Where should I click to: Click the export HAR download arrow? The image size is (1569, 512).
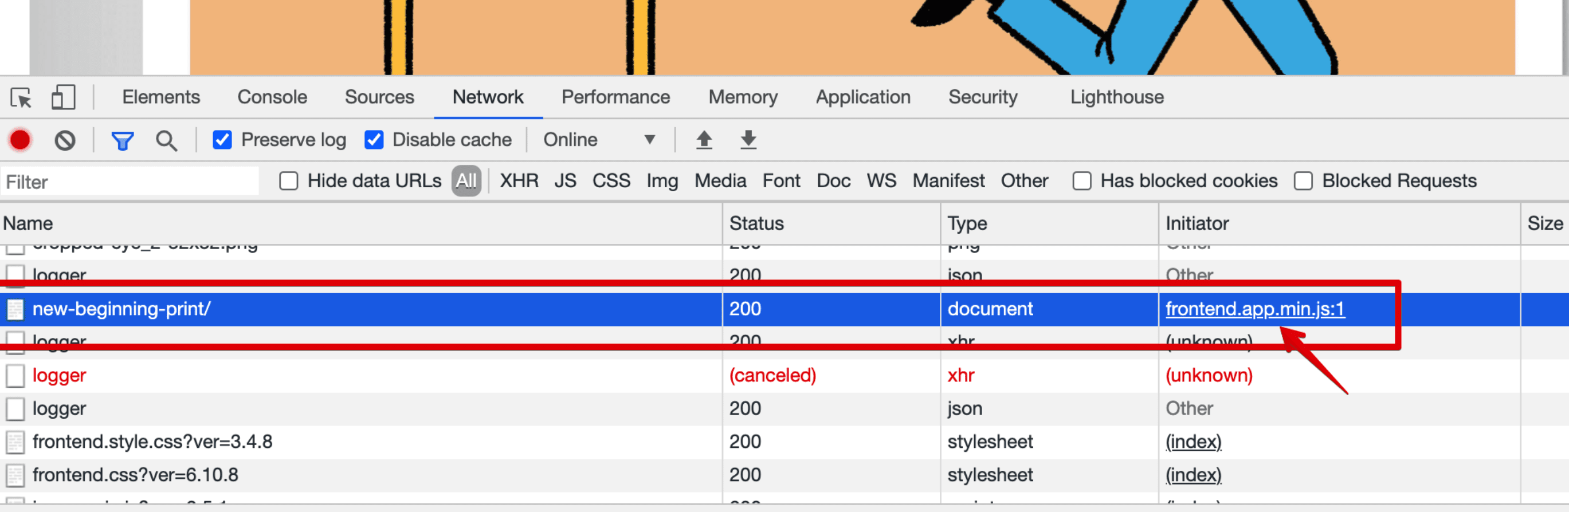[748, 140]
